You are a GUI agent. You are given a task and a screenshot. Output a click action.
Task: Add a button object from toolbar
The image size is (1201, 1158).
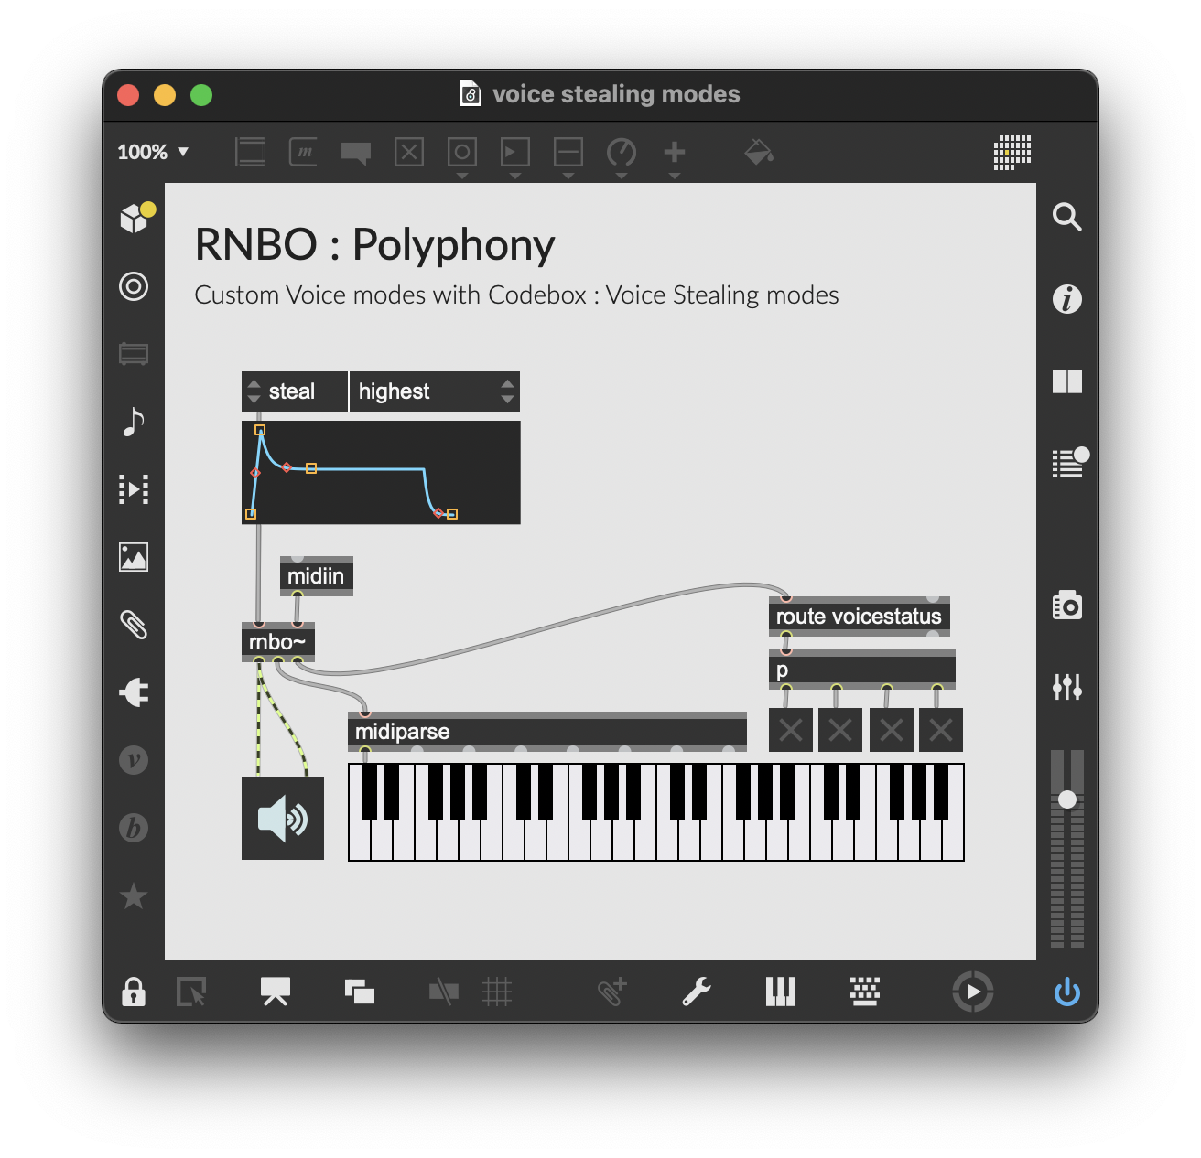(x=462, y=152)
